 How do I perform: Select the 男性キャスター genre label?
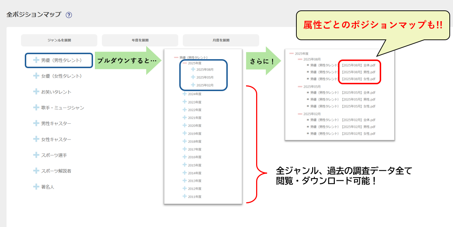(x=56, y=124)
